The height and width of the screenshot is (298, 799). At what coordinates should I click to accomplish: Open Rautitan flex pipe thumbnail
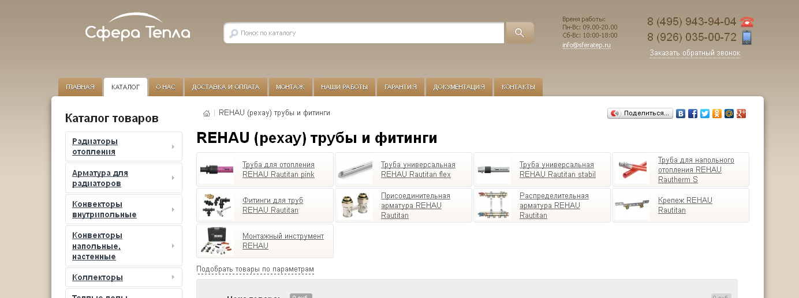[355, 169]
